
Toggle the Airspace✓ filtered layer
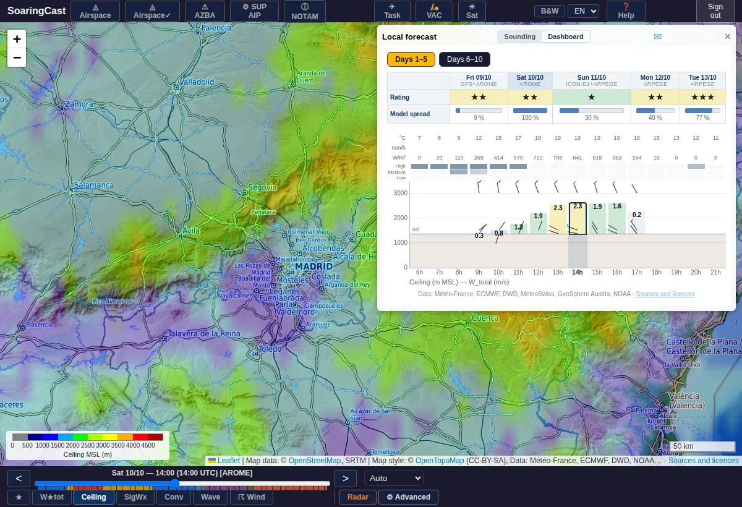(x=152, y=11)
